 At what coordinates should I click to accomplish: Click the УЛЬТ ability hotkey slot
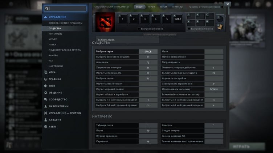point(178,19)
